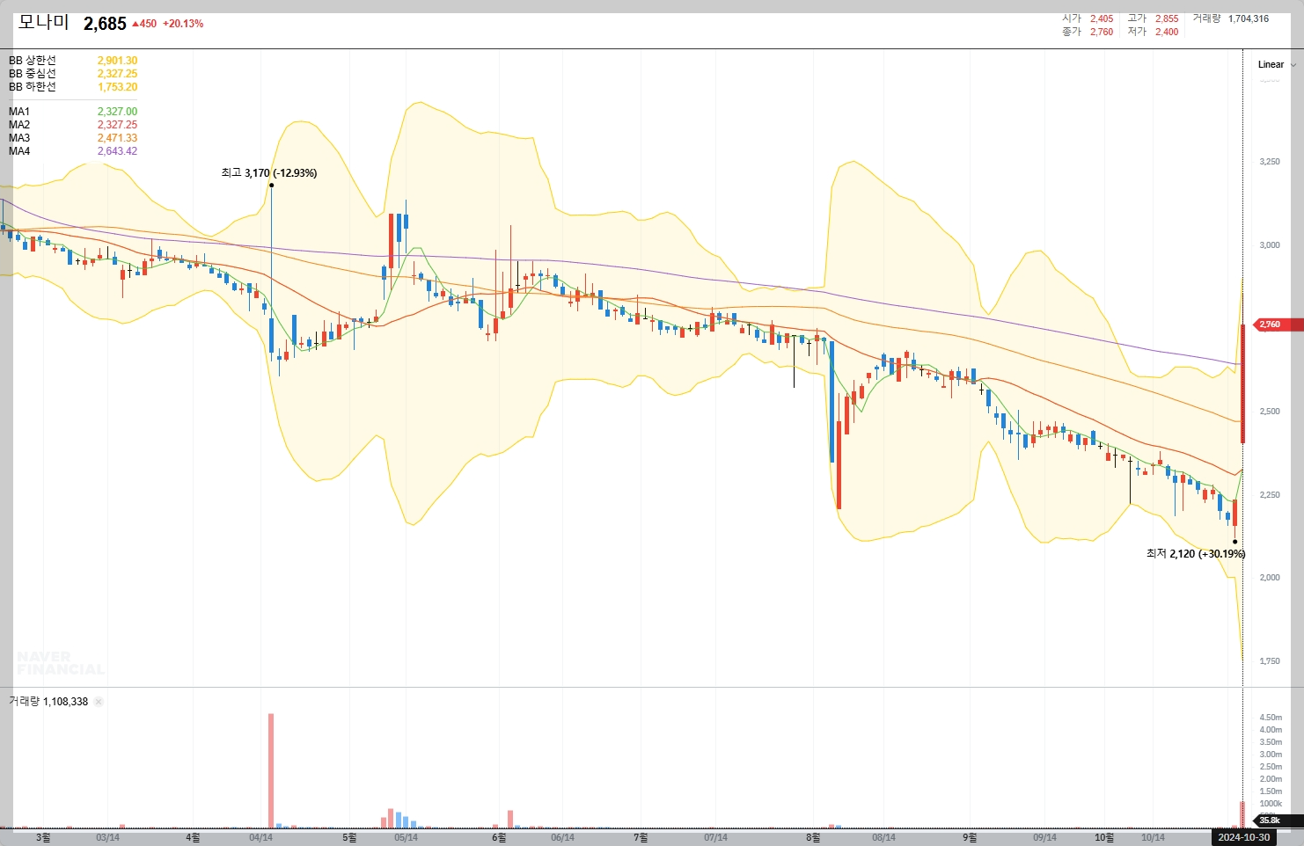Select the BB 중심선 legend entry
This screenshot has height=846, width=1304.
(x=33, y=74)
